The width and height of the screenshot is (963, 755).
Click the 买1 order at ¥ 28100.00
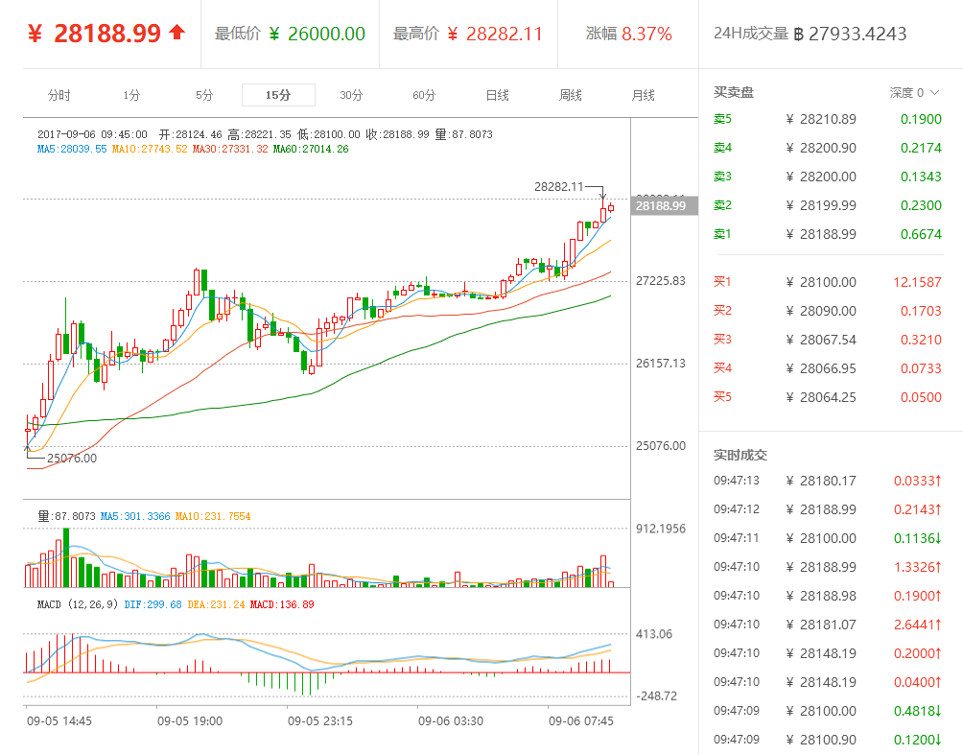828,283
